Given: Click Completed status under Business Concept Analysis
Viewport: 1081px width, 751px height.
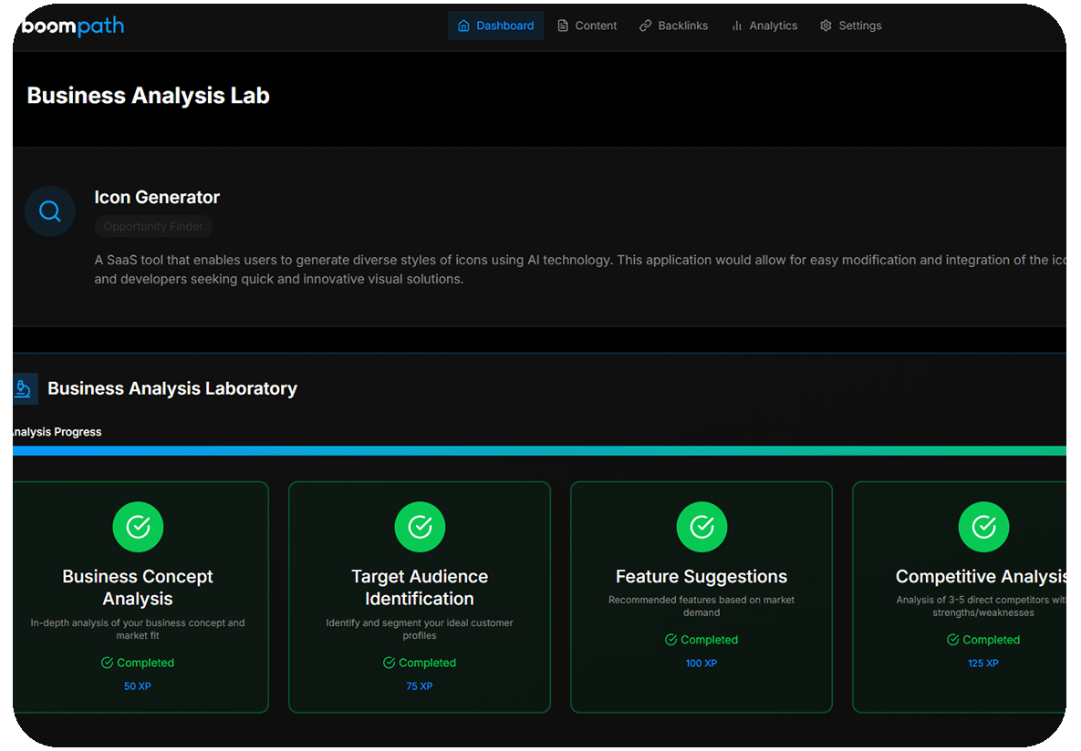Looking at the screenshot, I should 138,663.
